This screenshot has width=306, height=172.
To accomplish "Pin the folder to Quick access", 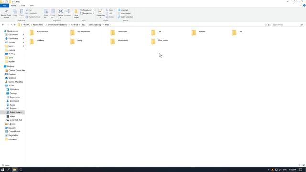I will point(6,13).
